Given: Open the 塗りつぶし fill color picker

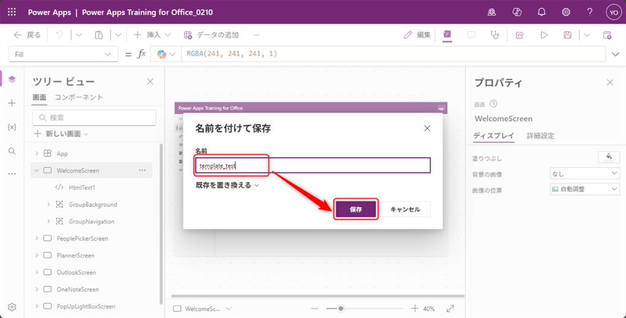Looking at the screenshot, I should coord(609,157).
